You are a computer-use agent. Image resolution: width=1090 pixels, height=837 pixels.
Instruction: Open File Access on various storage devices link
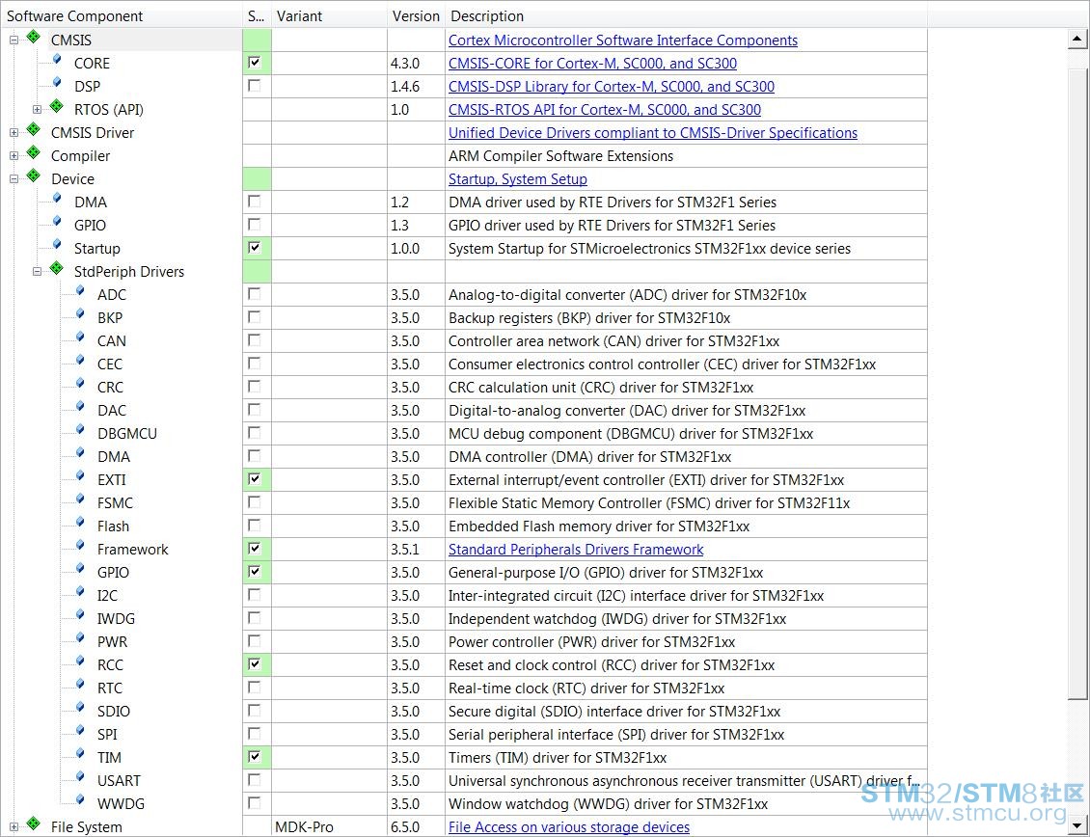click(569, 827)
